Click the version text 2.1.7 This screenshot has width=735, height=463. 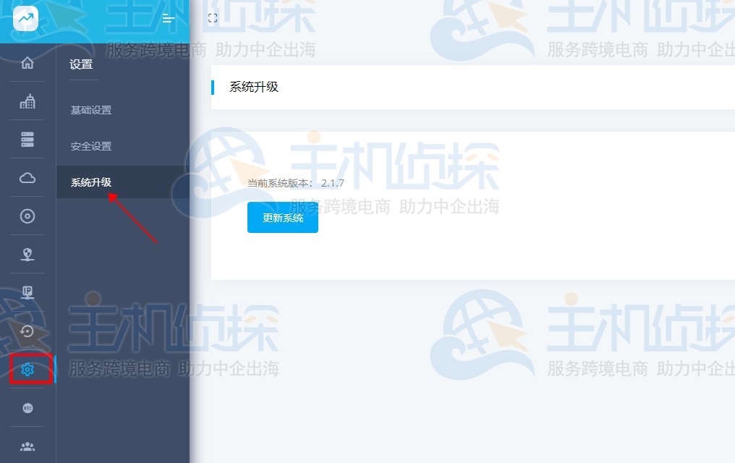(334, 183)
